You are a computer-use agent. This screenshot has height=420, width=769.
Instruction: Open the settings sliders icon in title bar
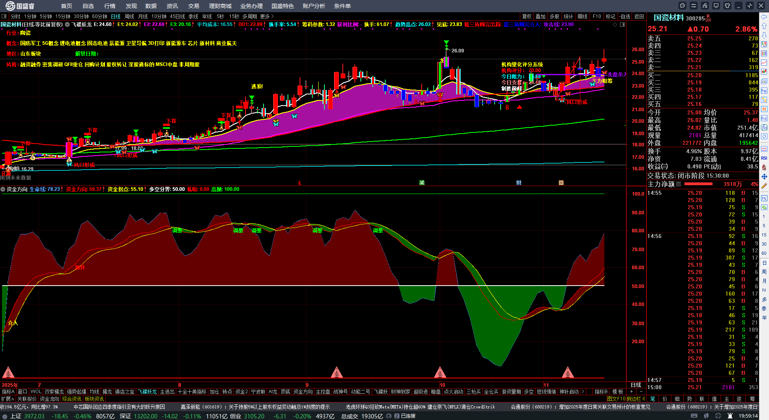pyautogui.click(x=694, y=6)
